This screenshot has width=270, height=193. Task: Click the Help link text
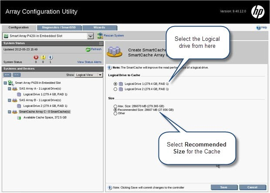click(264, 27)
